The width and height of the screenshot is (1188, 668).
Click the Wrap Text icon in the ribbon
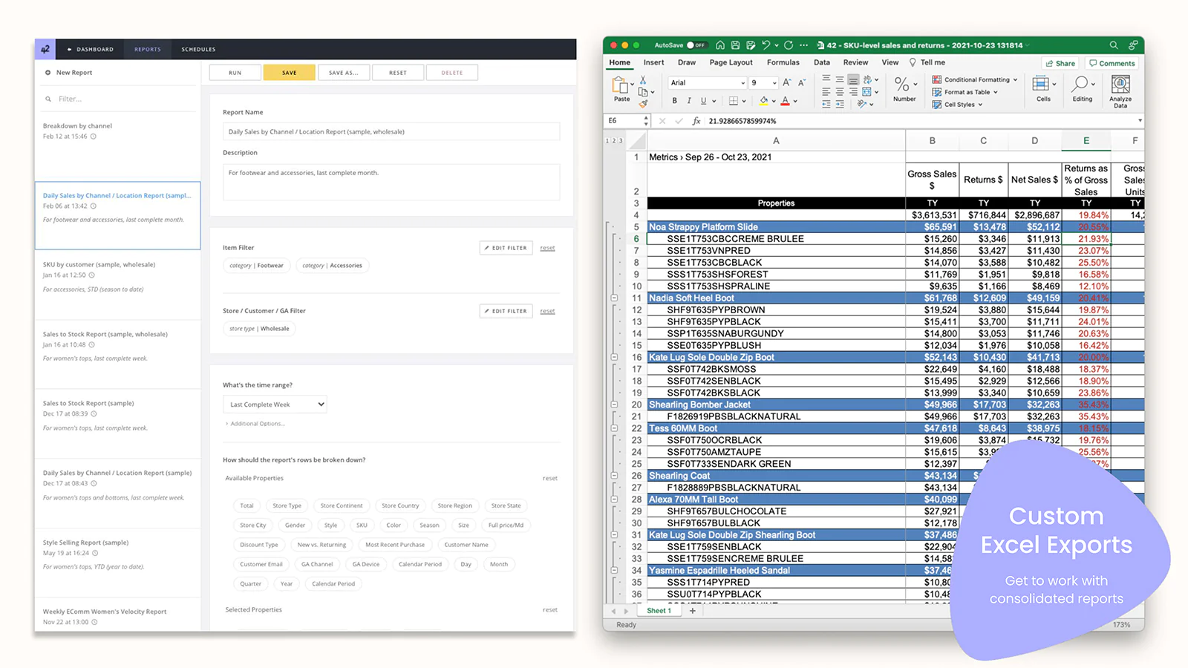point(867,79)
